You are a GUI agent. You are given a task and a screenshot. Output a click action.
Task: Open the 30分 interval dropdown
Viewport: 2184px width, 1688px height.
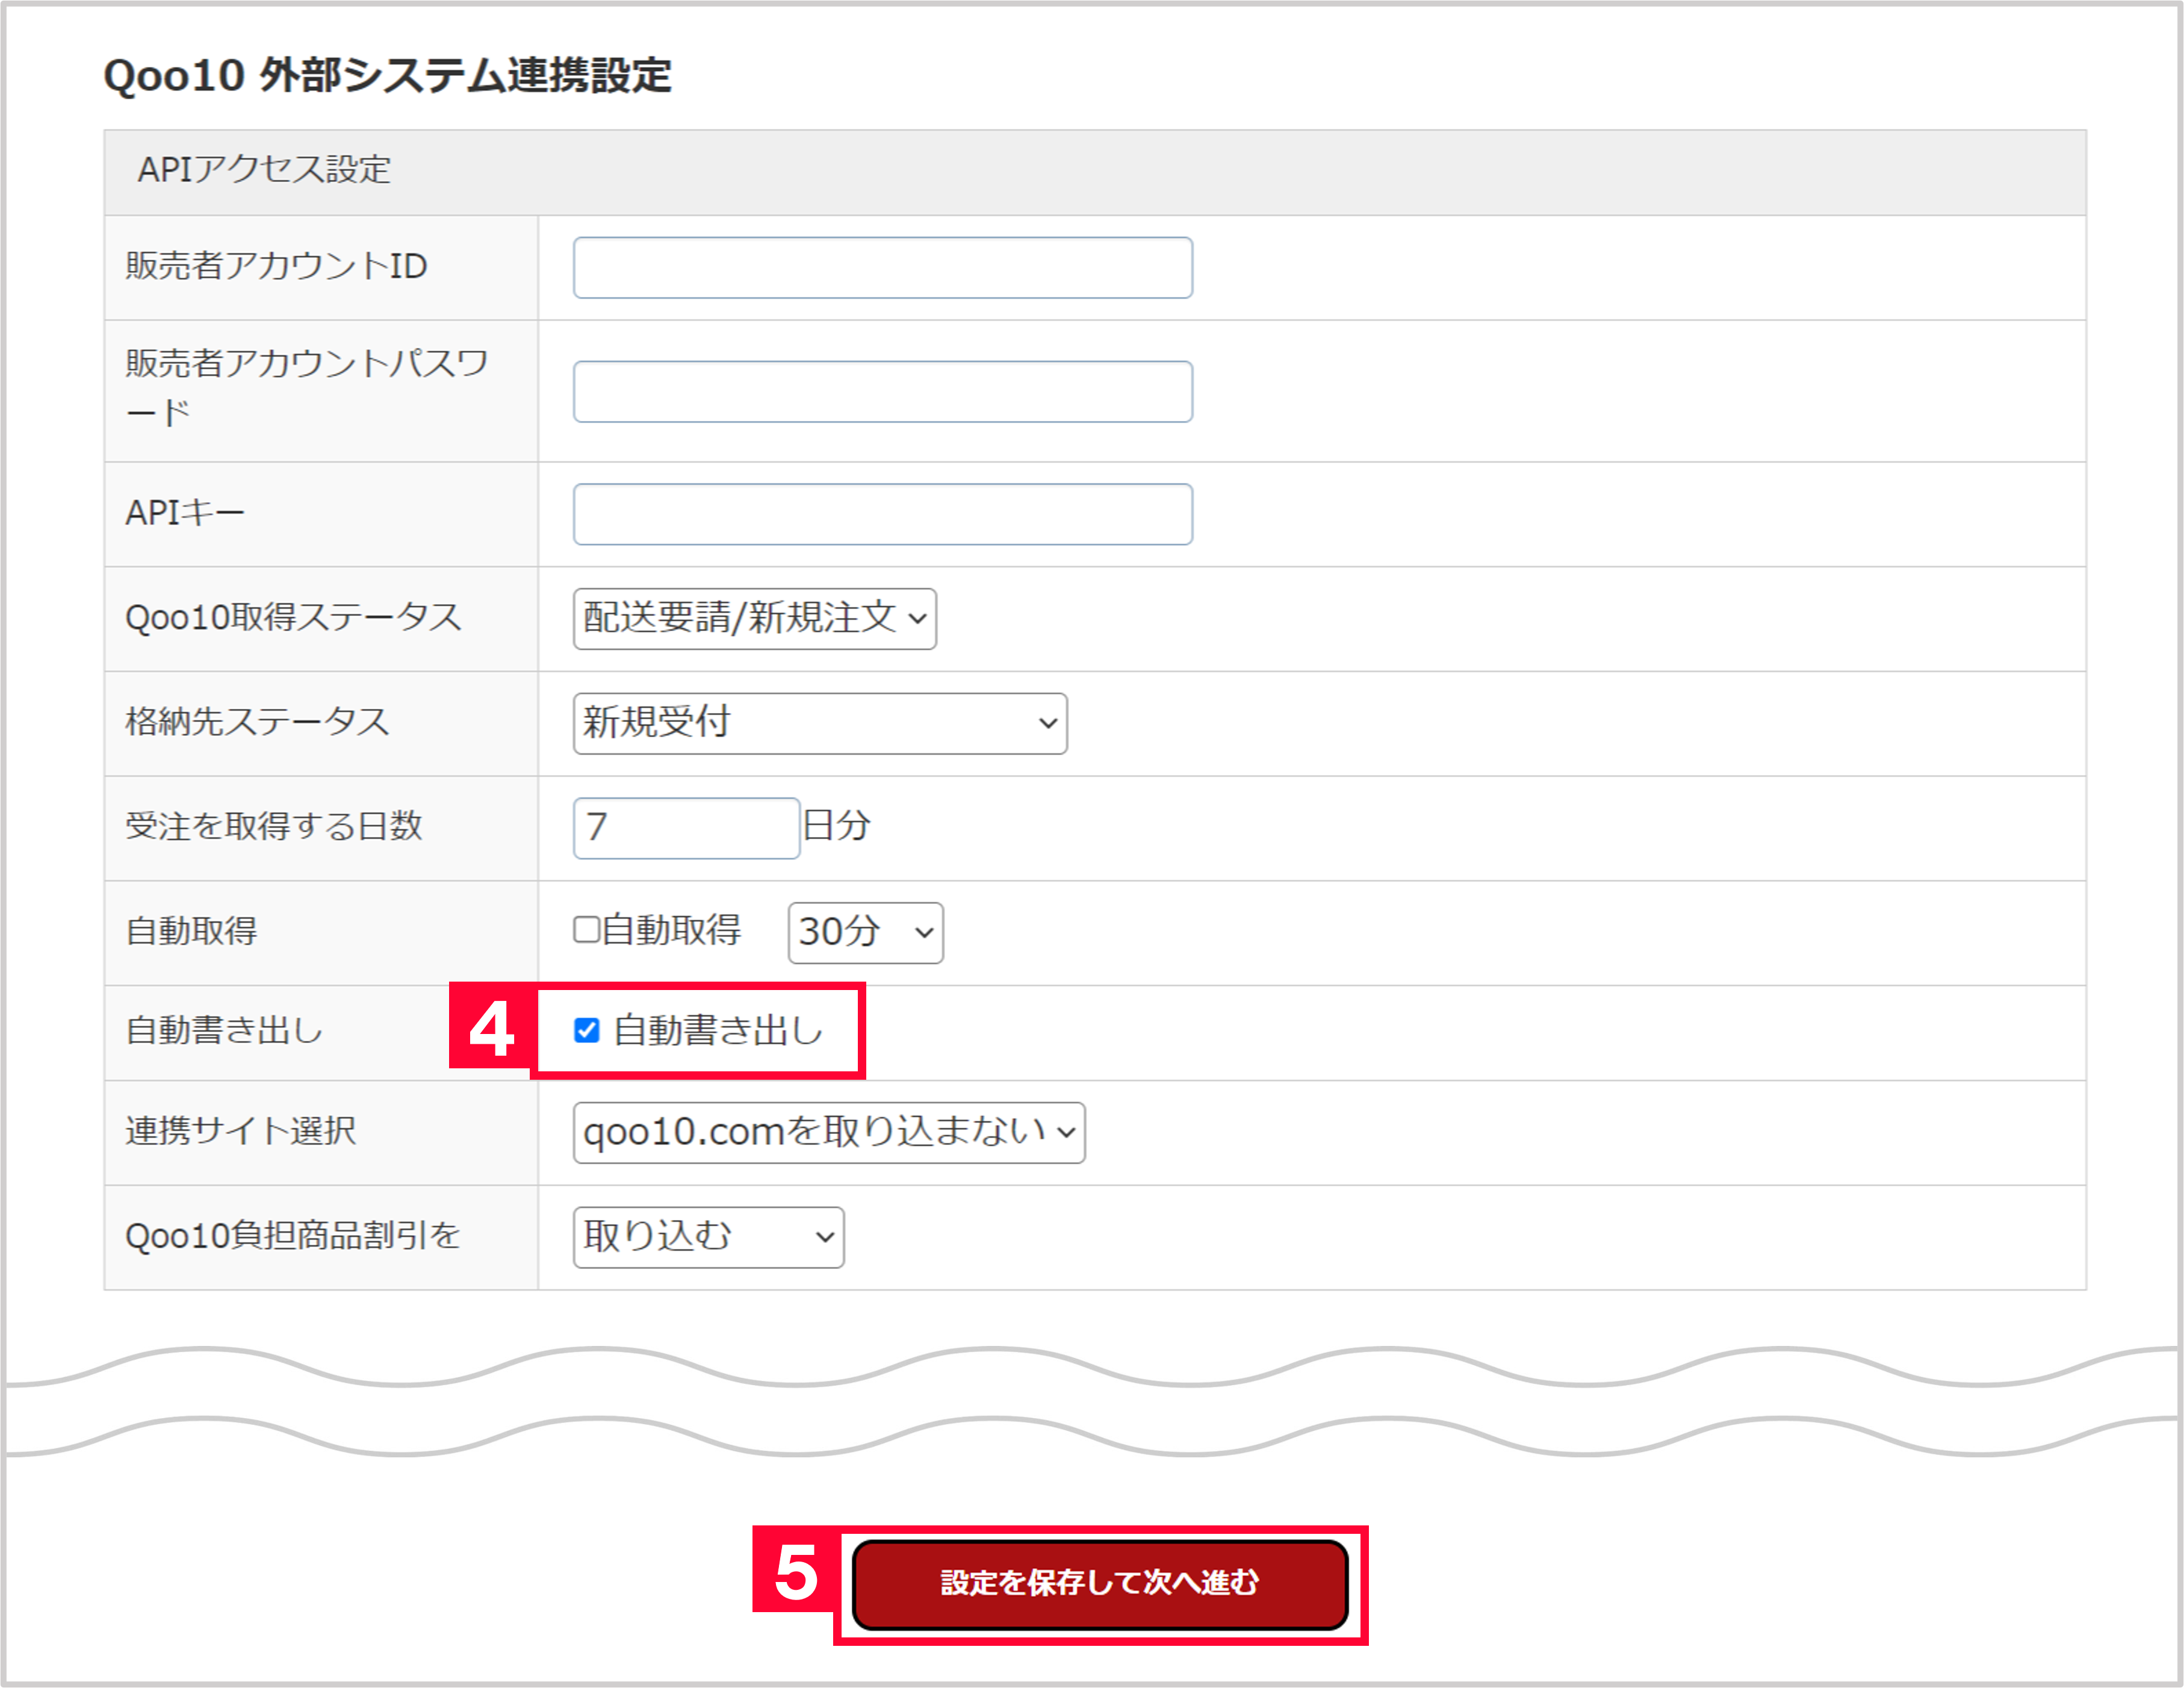tap(864, 932)
